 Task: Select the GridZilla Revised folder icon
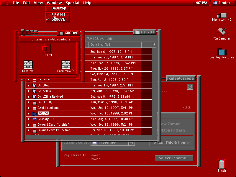(34, 97)
